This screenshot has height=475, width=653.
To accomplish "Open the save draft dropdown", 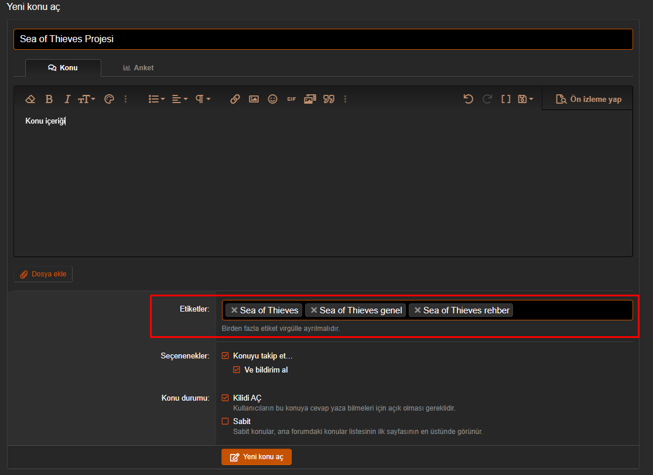I will coord(525,99).
